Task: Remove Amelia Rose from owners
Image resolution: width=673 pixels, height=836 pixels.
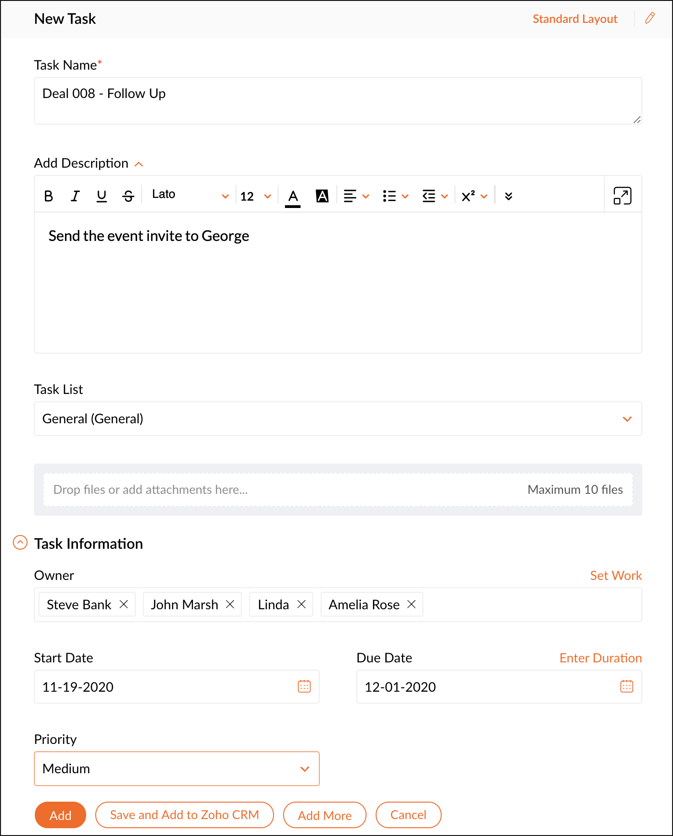Action: click(411, 604)
